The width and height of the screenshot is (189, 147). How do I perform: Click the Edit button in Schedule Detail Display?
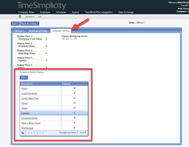pyautogui.click(x=24, y=77)
